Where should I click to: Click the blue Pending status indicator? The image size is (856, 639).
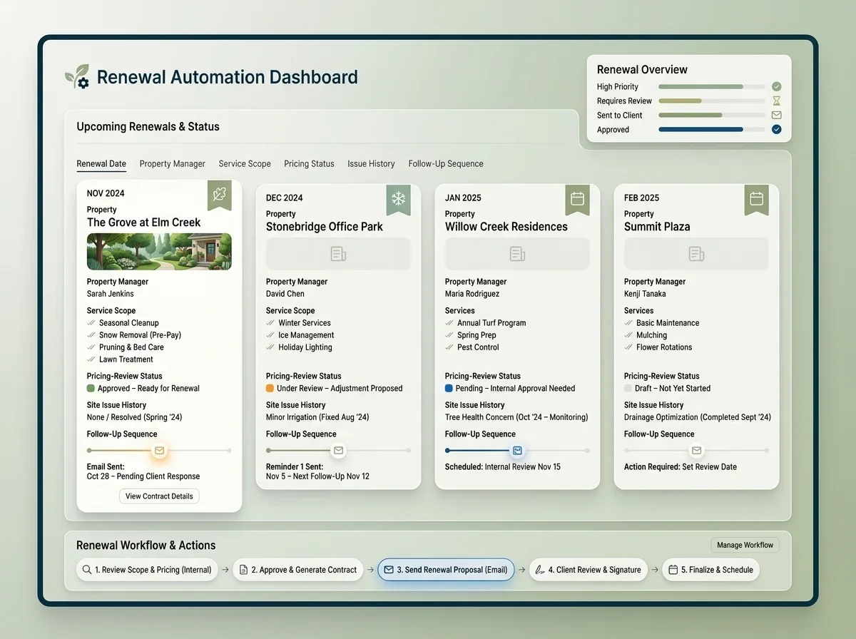[x=449, y=389]
